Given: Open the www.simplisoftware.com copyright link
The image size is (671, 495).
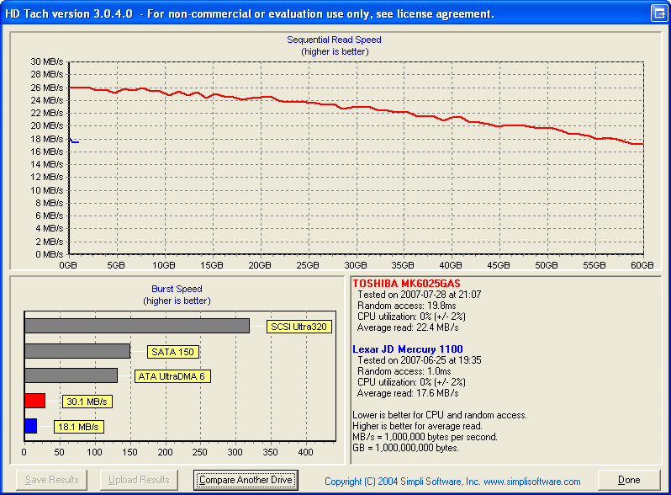Looking at the screenshot, I should click(532, 482).
